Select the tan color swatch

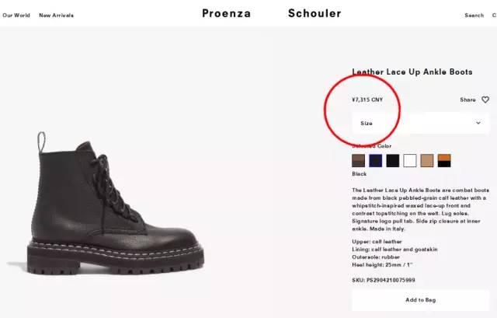tap(427, 161)
